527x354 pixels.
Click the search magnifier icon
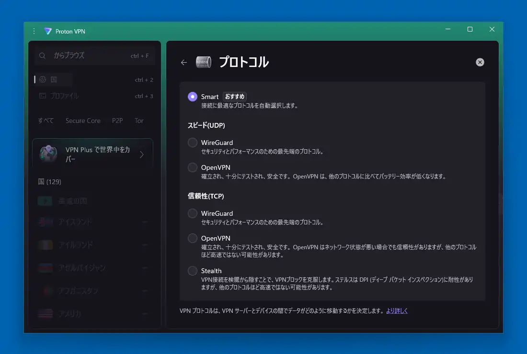(43, 55)
